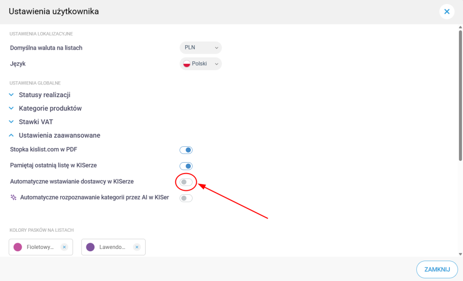Screen dimensions: 463x281
Task: Click the chevron beside Statusy realizacji
Action: (12, 95)
